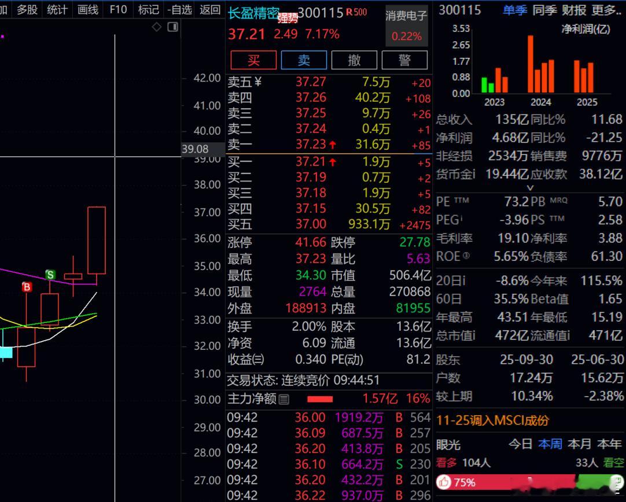Switch to the 同季 comparison tab
Viewport: 626px width, 502px height.
point(544,10)
